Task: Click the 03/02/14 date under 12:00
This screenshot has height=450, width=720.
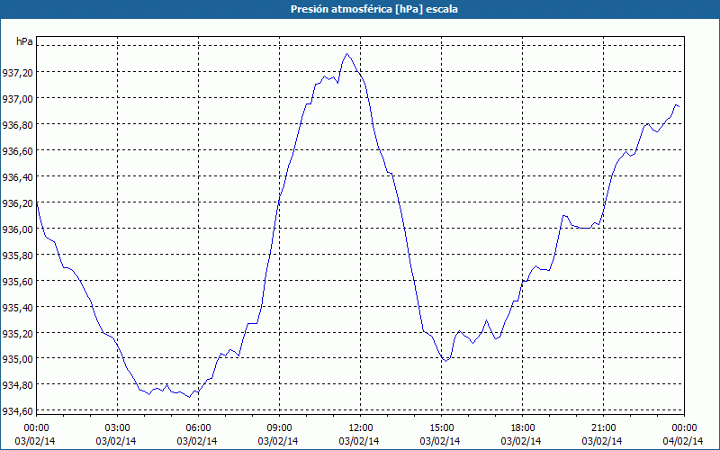Action: click(x=359, y=441)
